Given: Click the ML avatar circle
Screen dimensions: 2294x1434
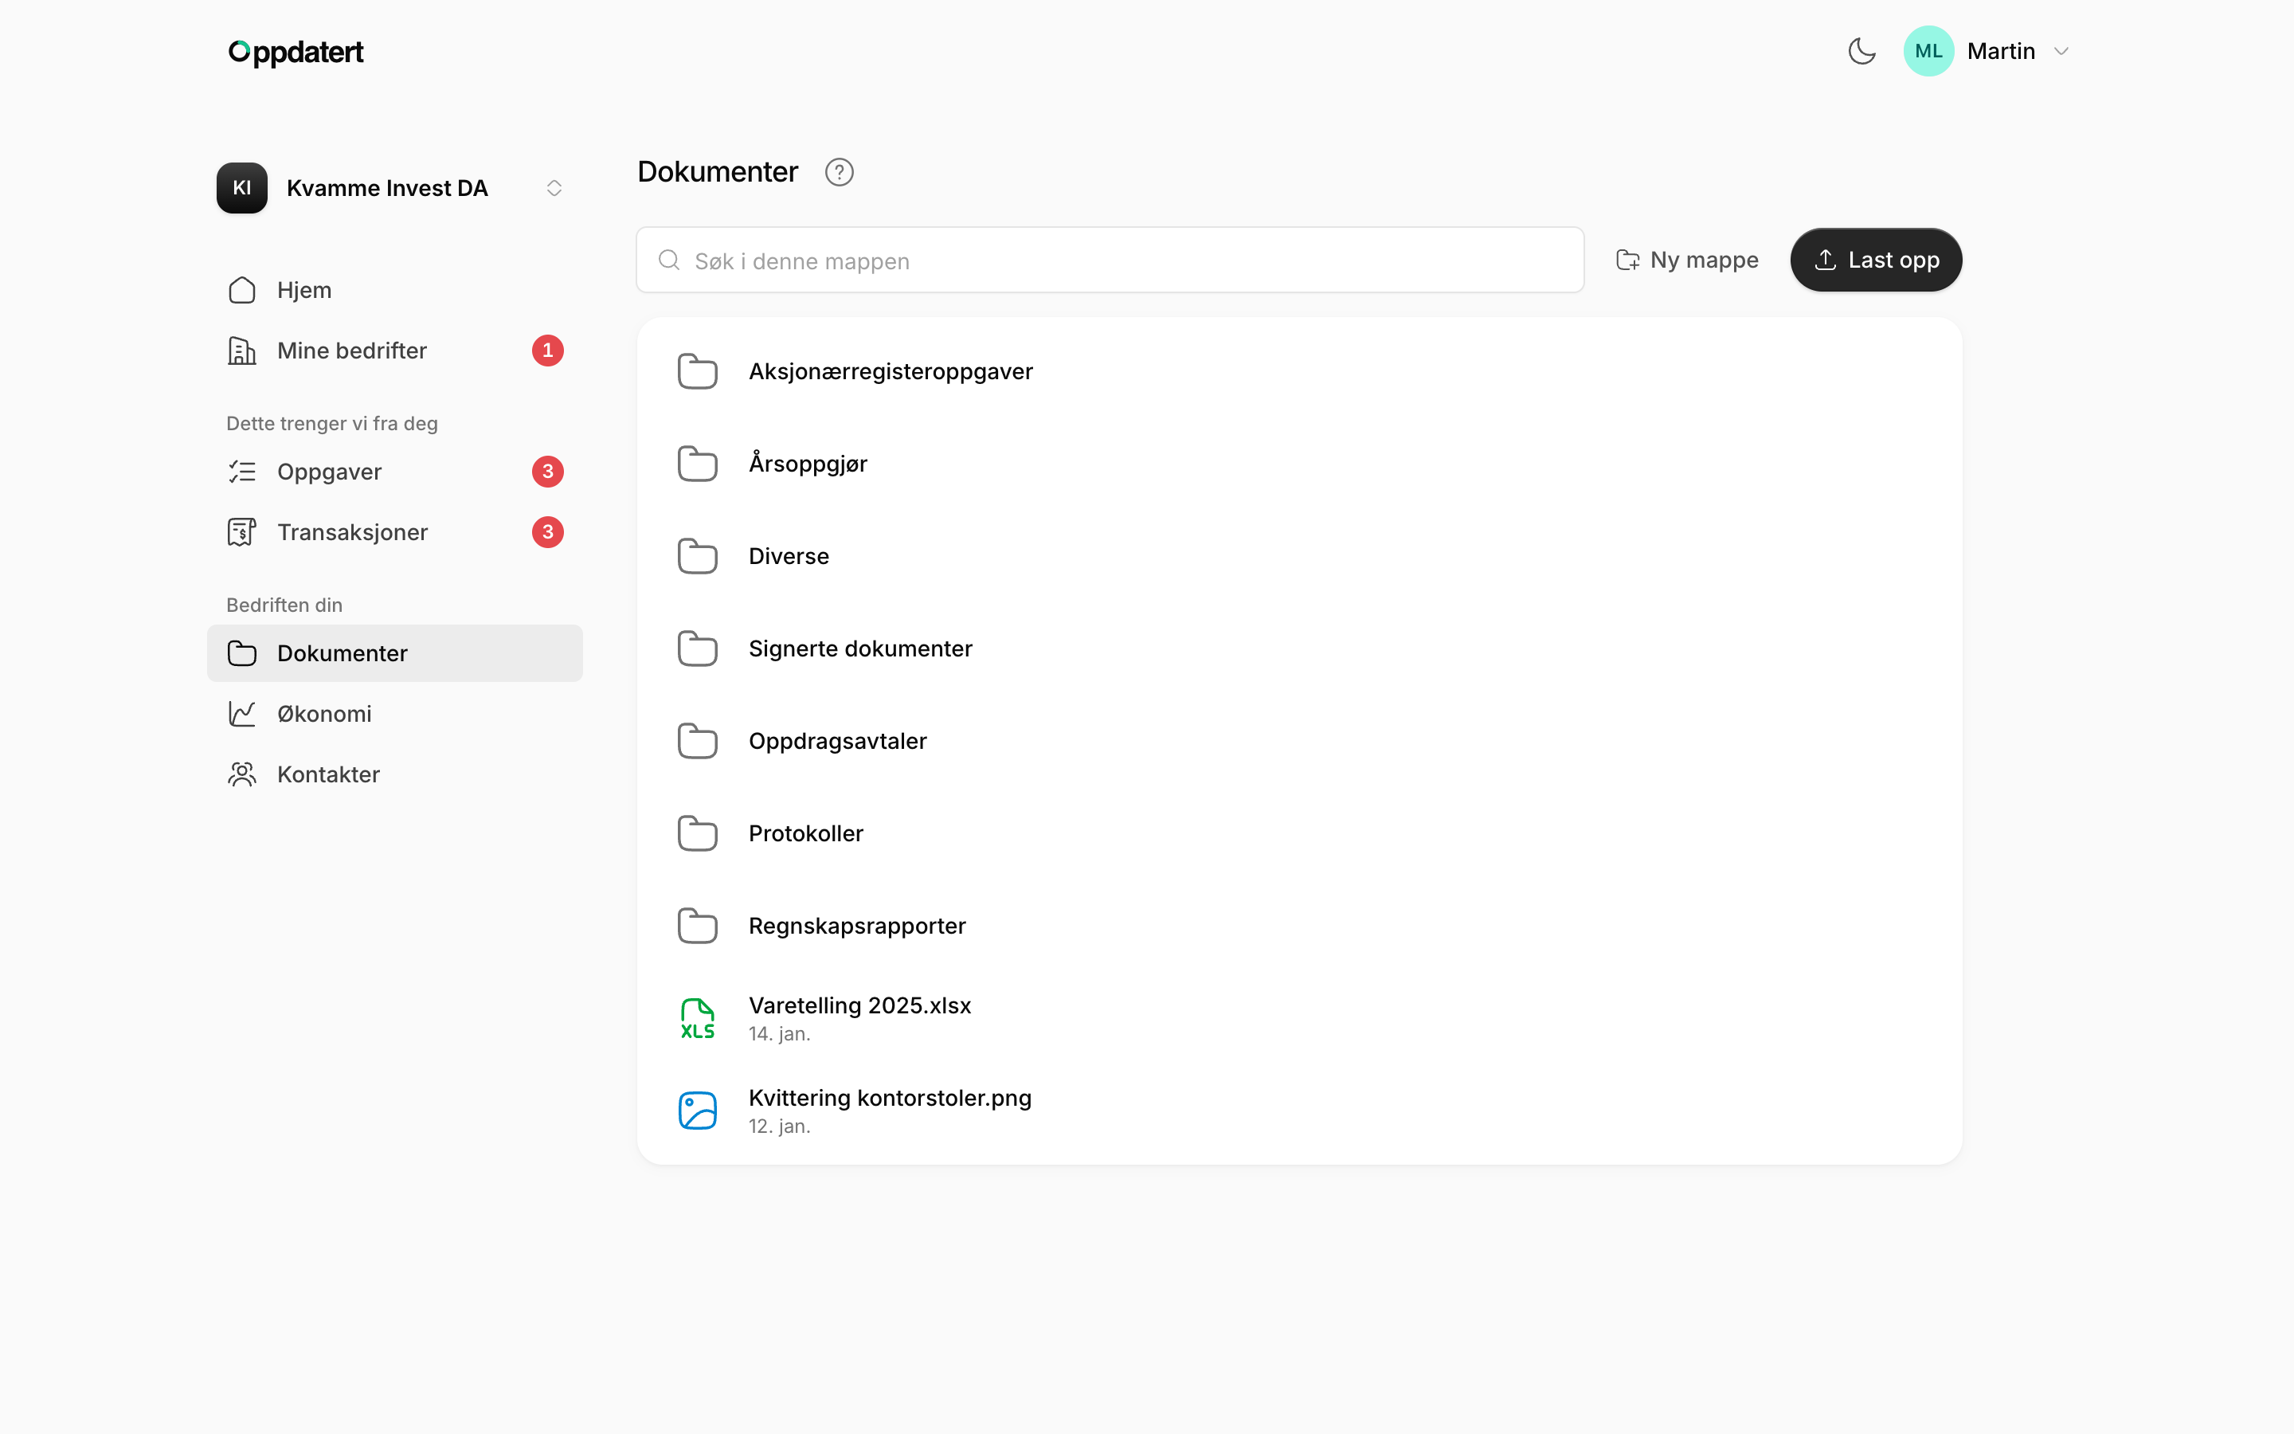Looking at the screenshot, I should [x=1928, y=51].
